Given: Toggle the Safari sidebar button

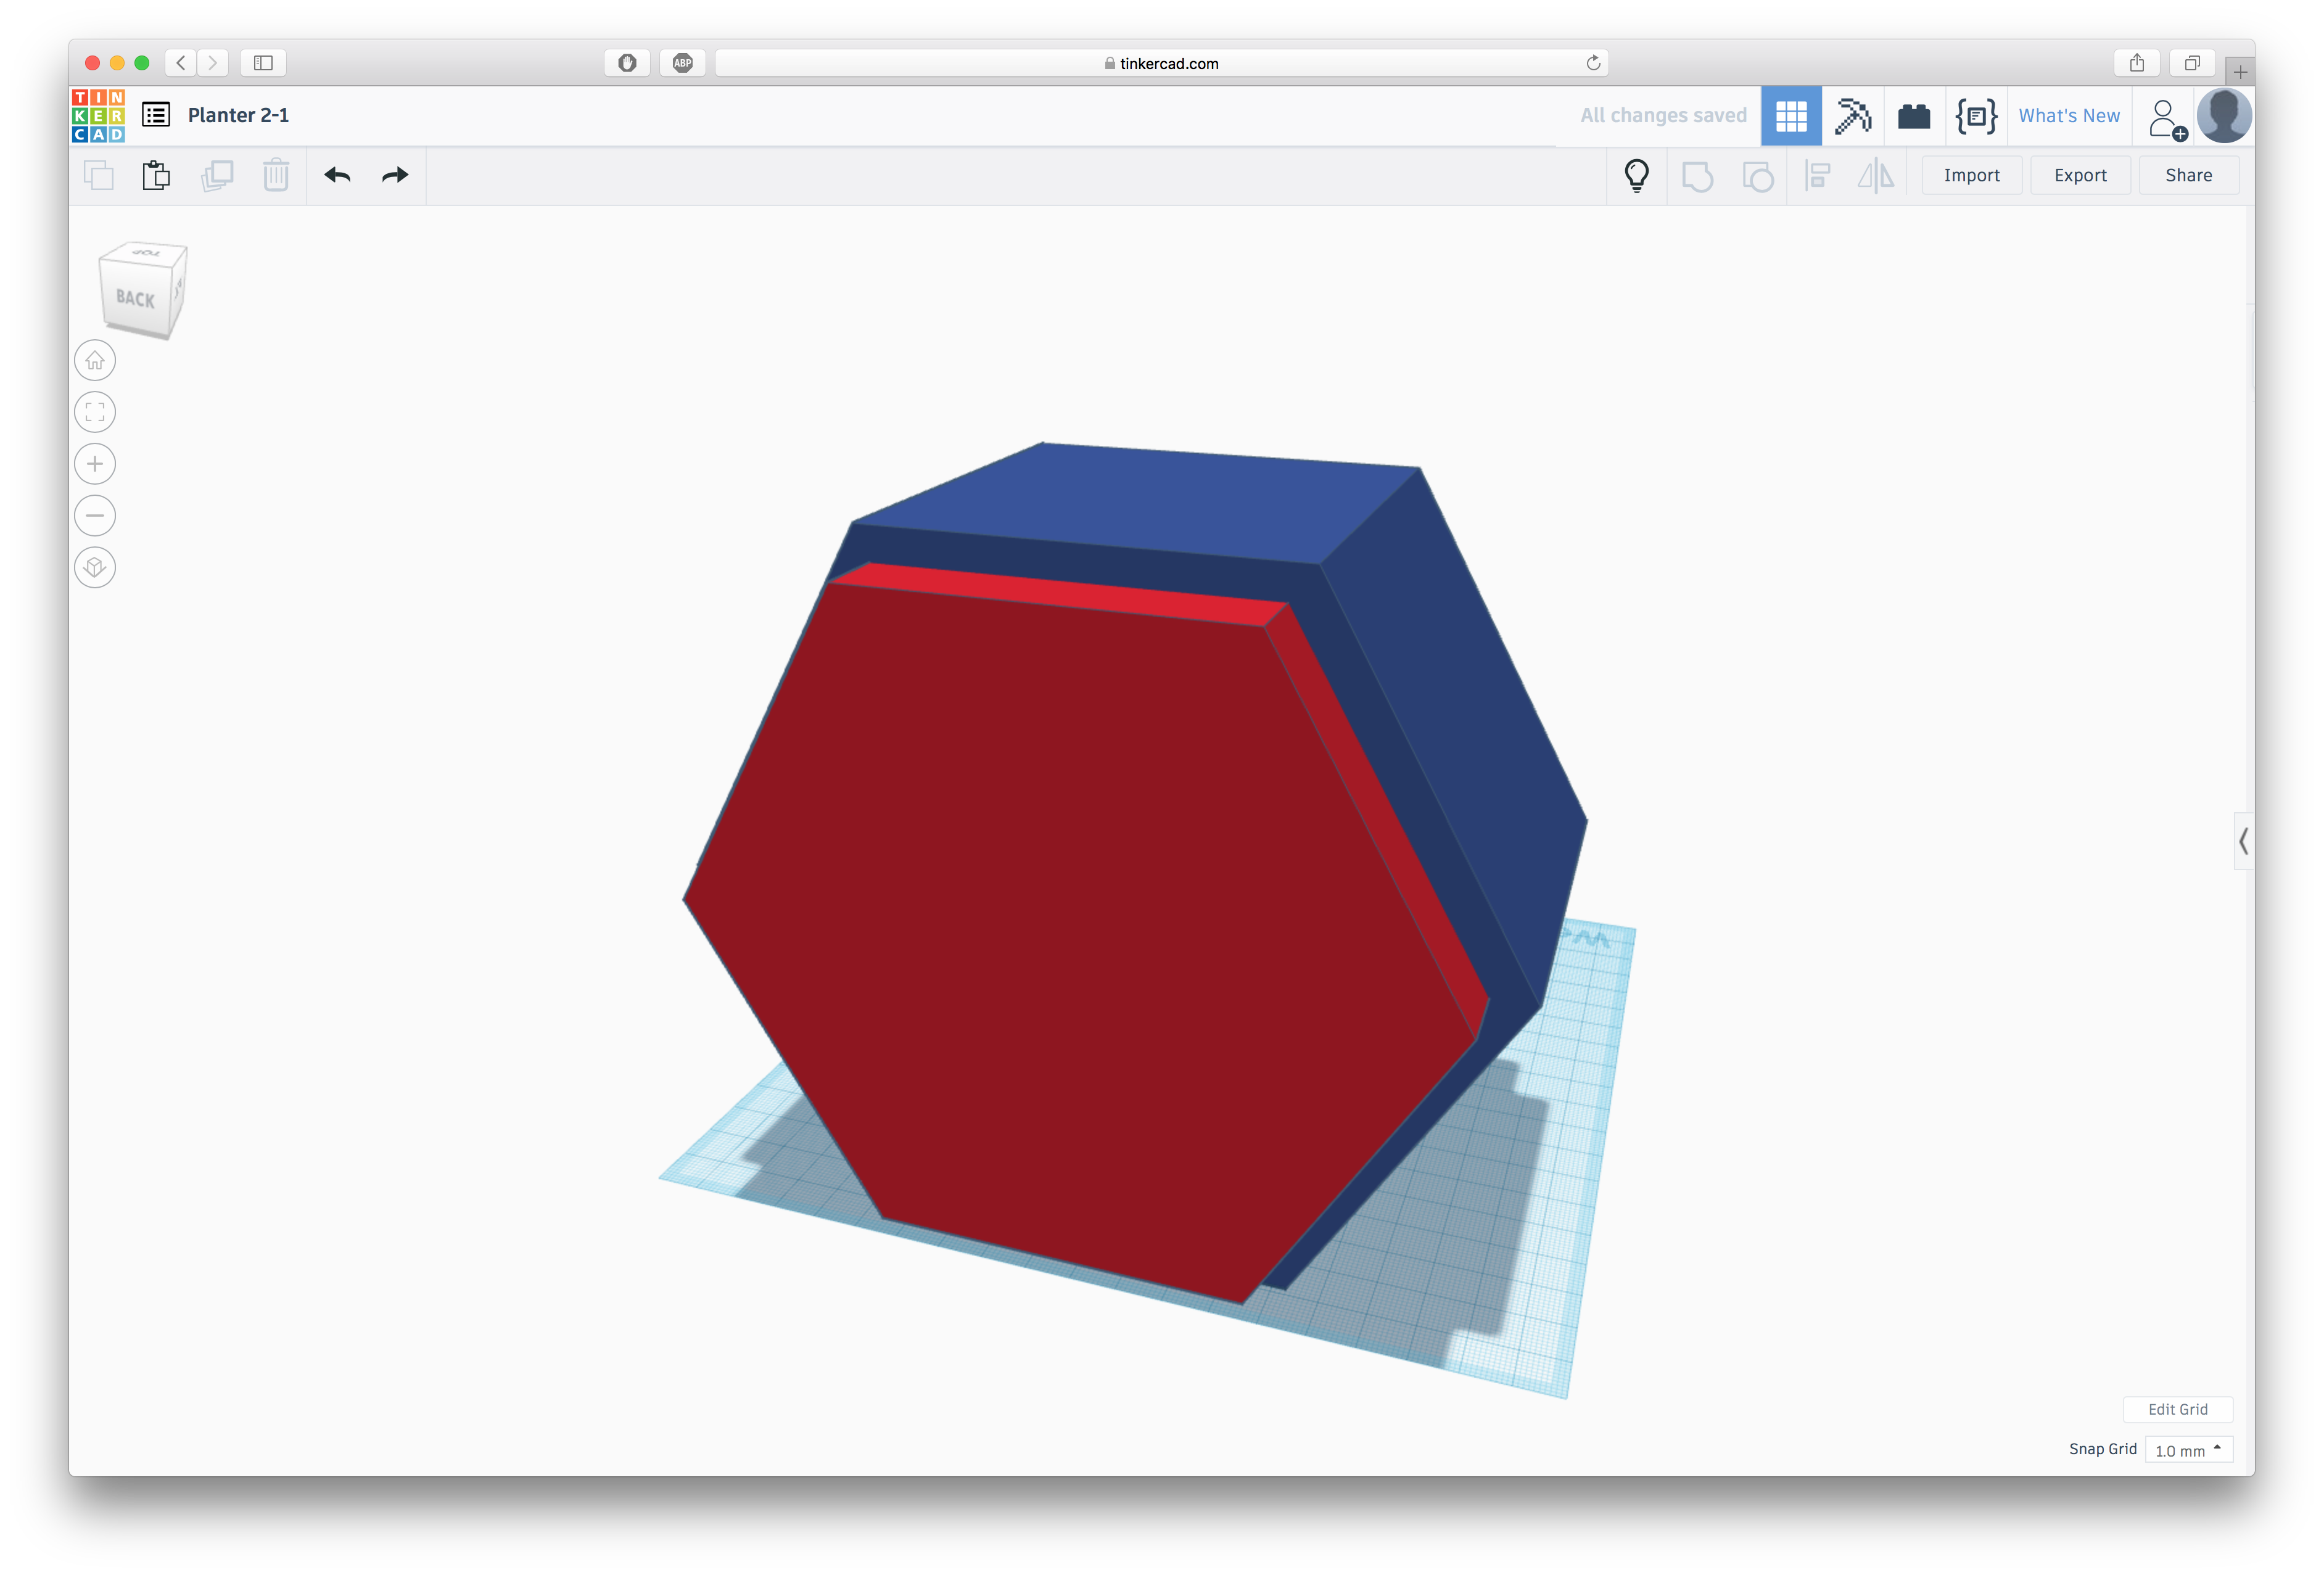Looking at the screenshot, I should pos(263,63).
